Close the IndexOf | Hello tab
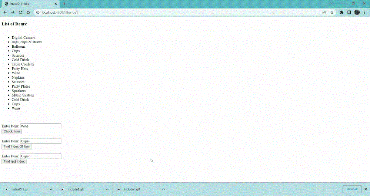Screen dimensions: 370x196 point(56,4)
